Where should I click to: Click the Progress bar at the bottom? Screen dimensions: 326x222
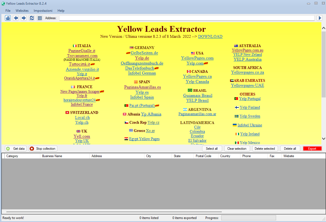click(248, 218)
